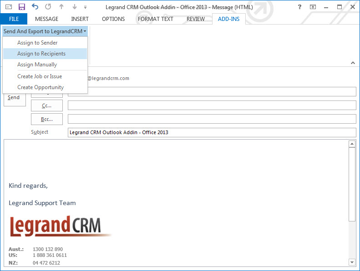Click the Undo arrow icon
Viewport: 360px width, 271px height.
point(35,7)
